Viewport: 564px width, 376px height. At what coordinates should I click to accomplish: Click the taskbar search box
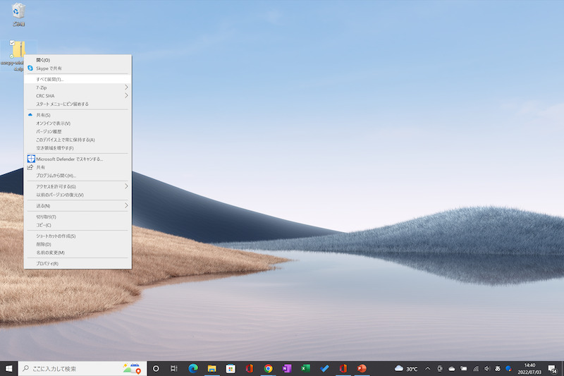point(78,368)
